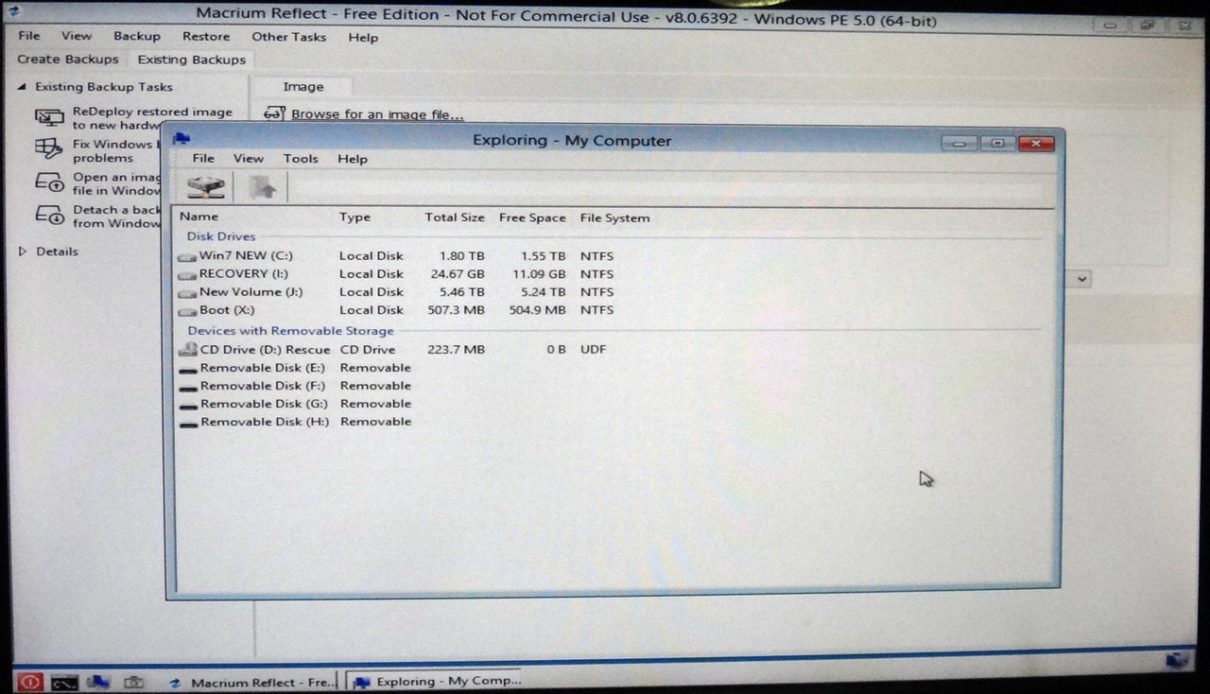
Task: Click the New Volume (J:) drive icon
Action: (187, 292)
